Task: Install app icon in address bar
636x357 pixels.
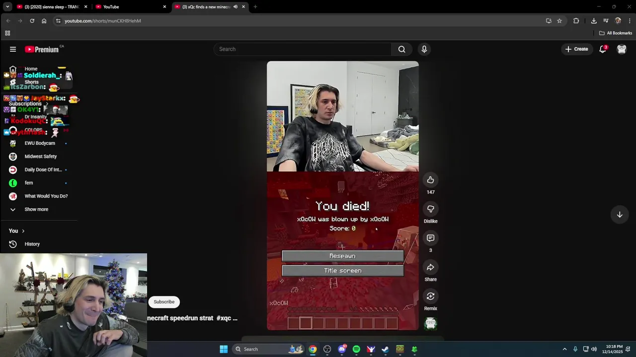Action: tap(549, 21)
